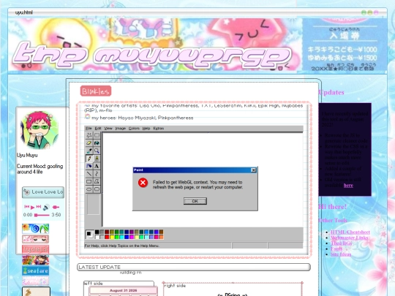
Task: Click the LATEST UPDATE header bar
Action: 194,267
